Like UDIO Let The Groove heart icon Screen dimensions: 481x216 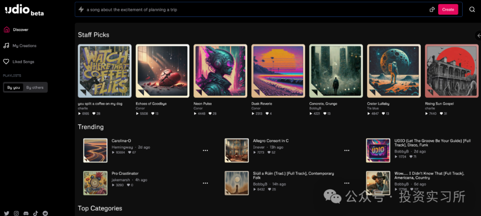[x=411, y=157]
